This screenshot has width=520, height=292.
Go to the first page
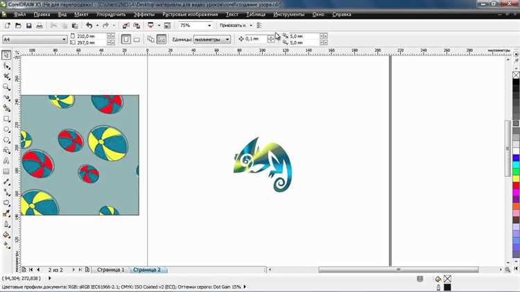tap(31, 270)
